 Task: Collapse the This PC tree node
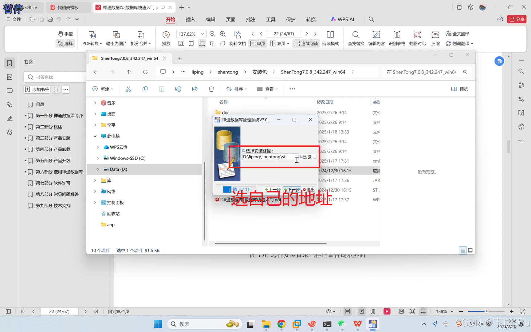[x=95, y=136]
